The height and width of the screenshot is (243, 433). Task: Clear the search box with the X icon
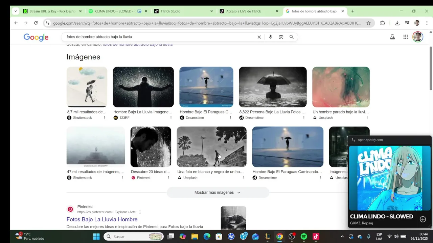click(x=259, y=37)
